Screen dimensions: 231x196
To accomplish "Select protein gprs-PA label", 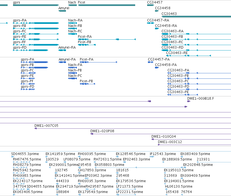I will 27,59.
